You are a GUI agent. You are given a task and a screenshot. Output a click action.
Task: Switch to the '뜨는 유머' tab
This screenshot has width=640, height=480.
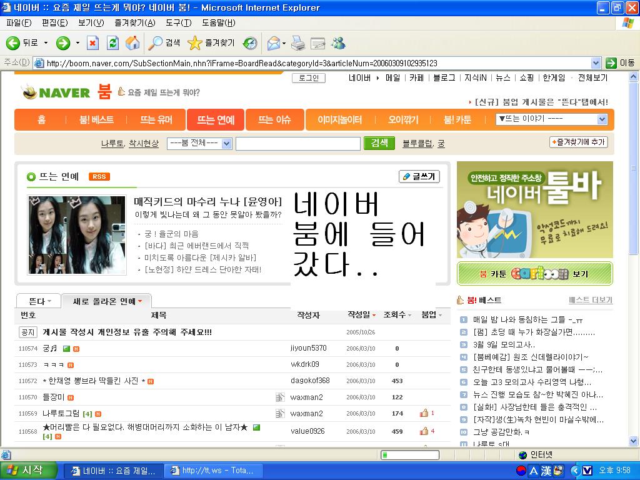point(156,120)
